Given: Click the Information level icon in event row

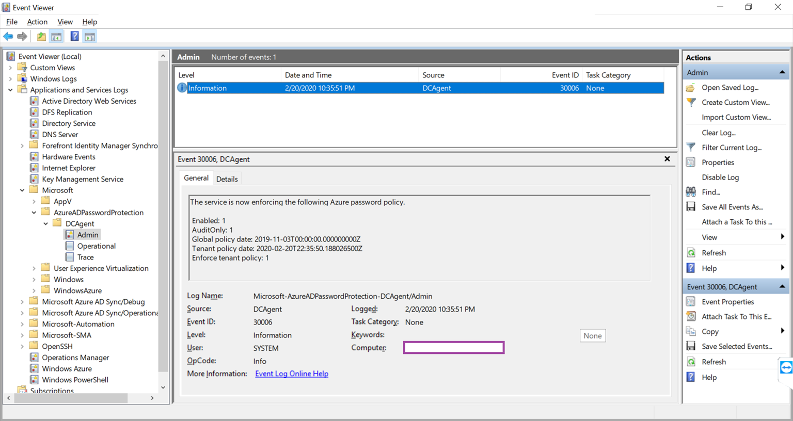Looking at the screenshot, I should (182, 88).
